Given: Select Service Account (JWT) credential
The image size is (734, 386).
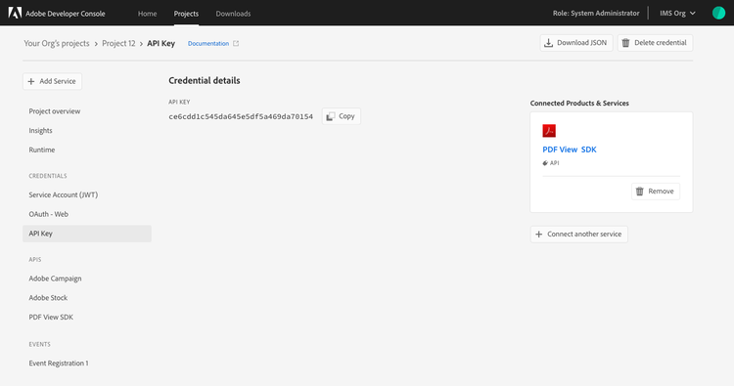Looking at the screenshot, I should [64, 194].
